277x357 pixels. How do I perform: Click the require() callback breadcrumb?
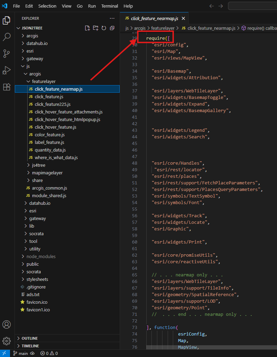coord(259,28)
